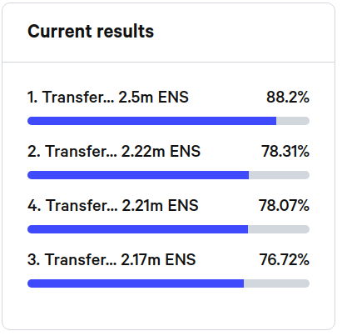342x336 pixels.
Task: Click the gray unfilled end of the 78.07% bar
Action: pyautogui.click(x=279, y=229)
